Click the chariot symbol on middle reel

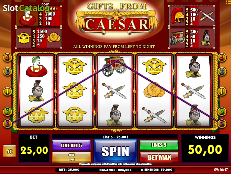point(116,66)
